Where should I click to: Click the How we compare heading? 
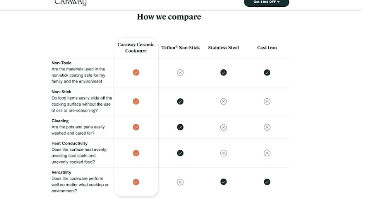pos(169,17)
